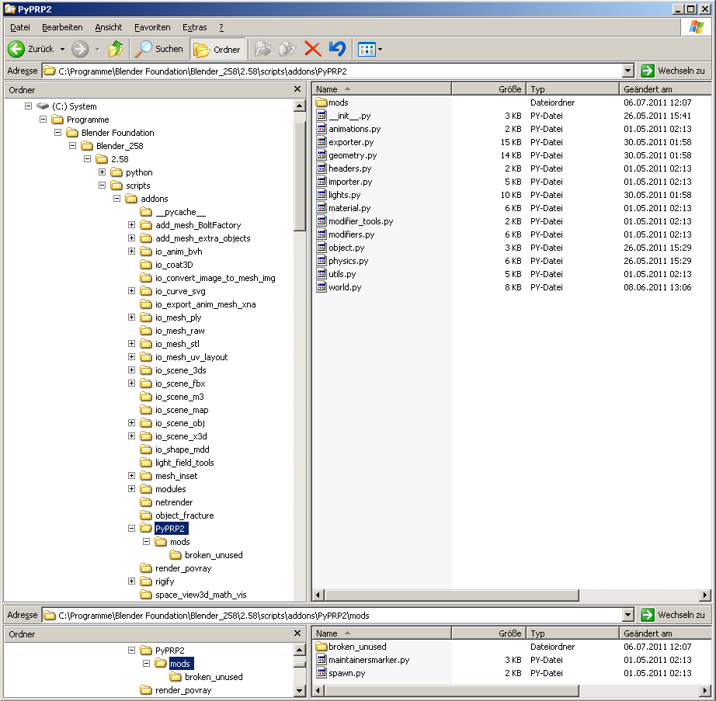Select the geometry.py file icon
This screenshot has width=716, height=701.
322,155
